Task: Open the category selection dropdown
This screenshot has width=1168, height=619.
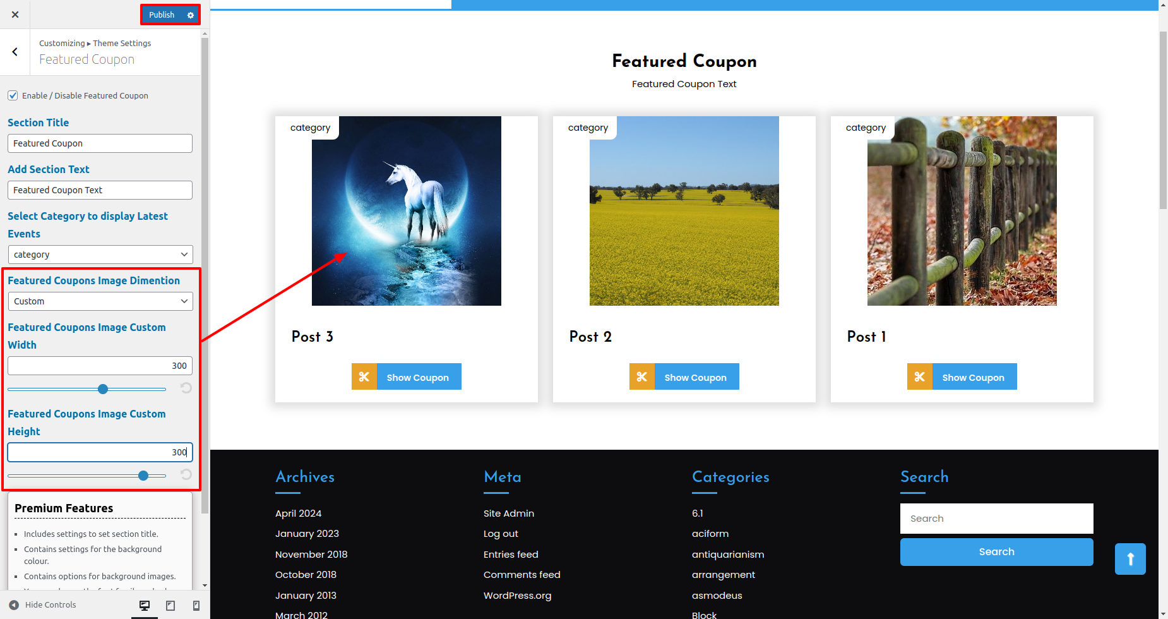Action: [100, 255]
